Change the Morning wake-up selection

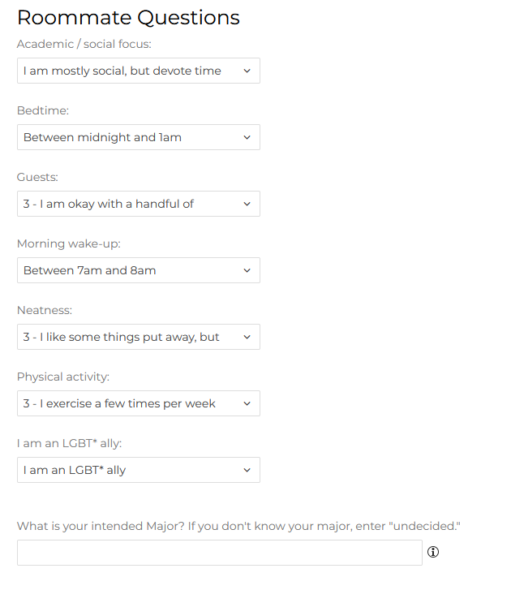(x=138, y=270)
